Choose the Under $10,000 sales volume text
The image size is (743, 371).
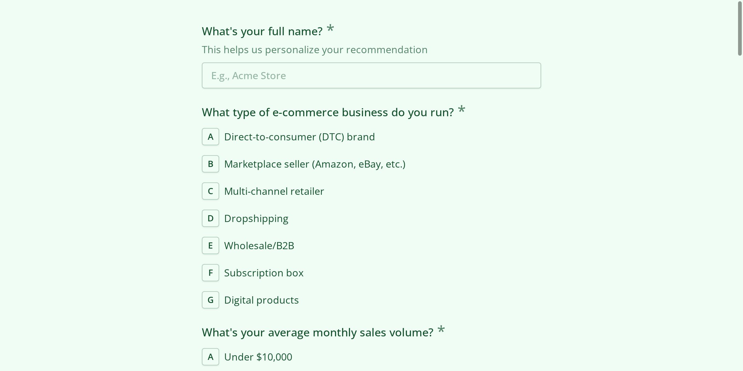pyautogui.click(x=258, y=357)
